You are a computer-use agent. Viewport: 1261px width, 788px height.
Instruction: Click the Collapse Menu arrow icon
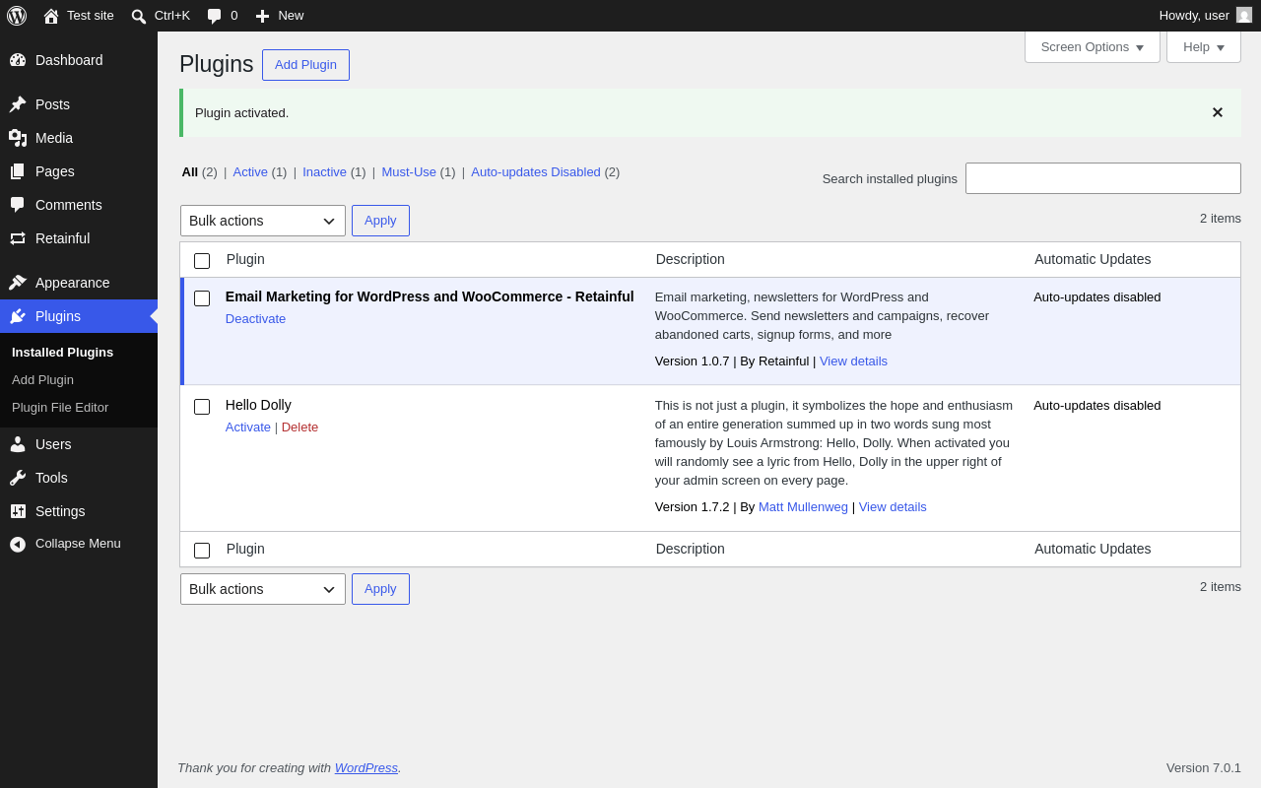tap(18, 544)
